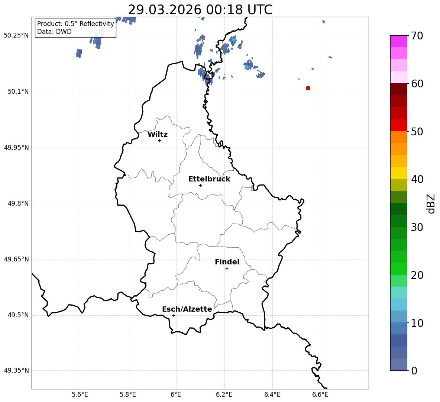Click the 6.4°E longitude label

tap(272, 395)
